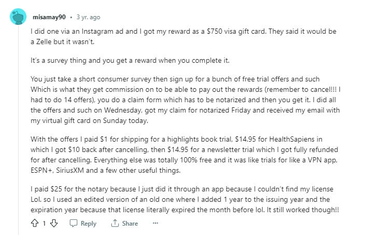Click the Share upload arrow icon

(115, 223)
